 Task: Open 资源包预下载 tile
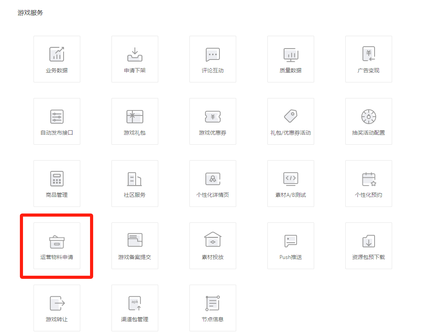pos(369,246)
